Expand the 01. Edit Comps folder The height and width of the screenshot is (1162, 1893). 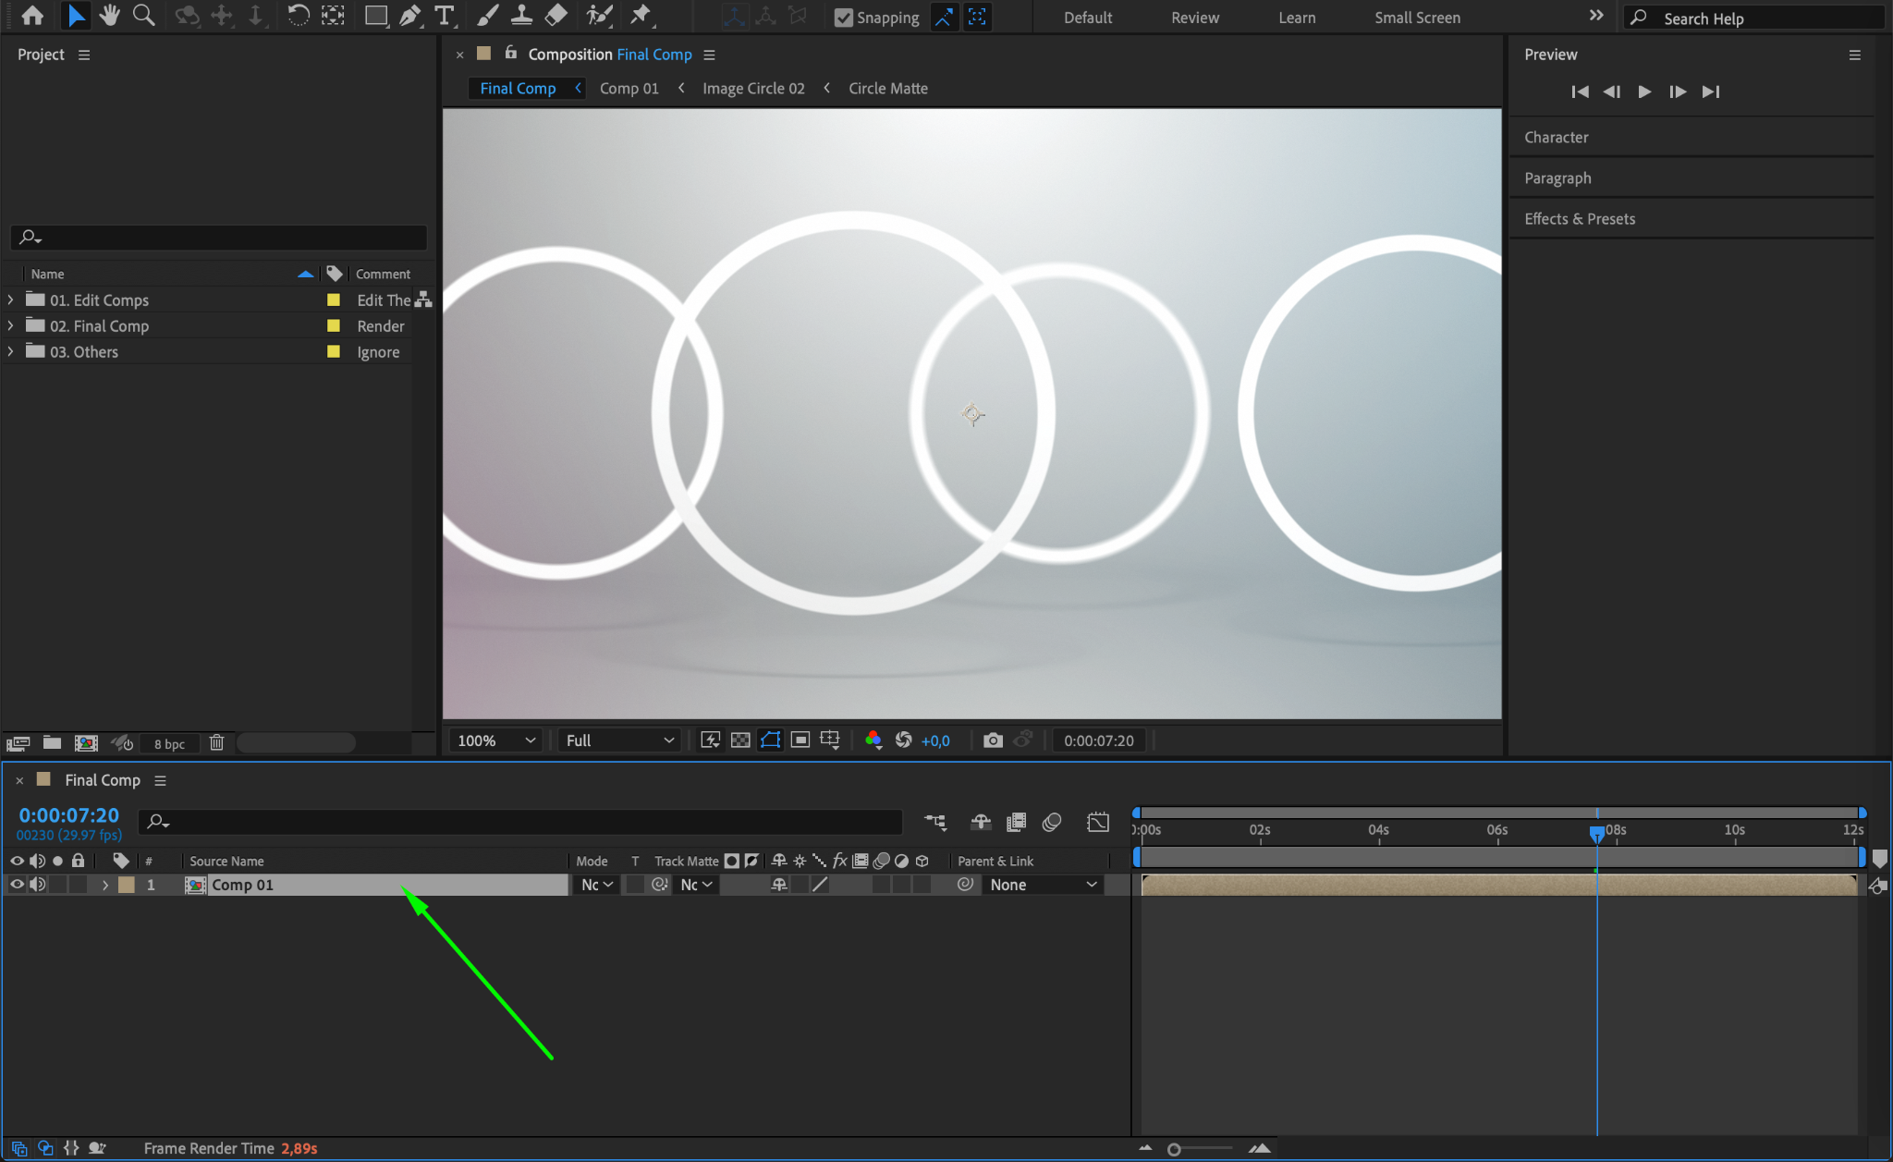10,300
